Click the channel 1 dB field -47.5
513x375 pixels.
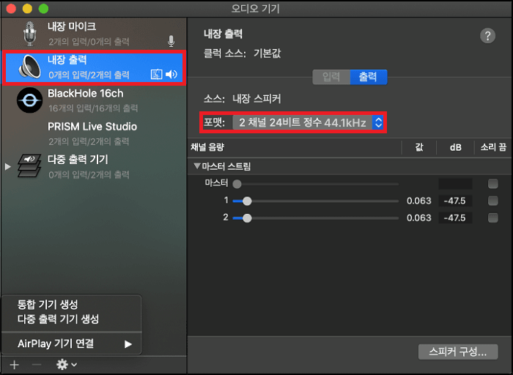tap(455, 201)
